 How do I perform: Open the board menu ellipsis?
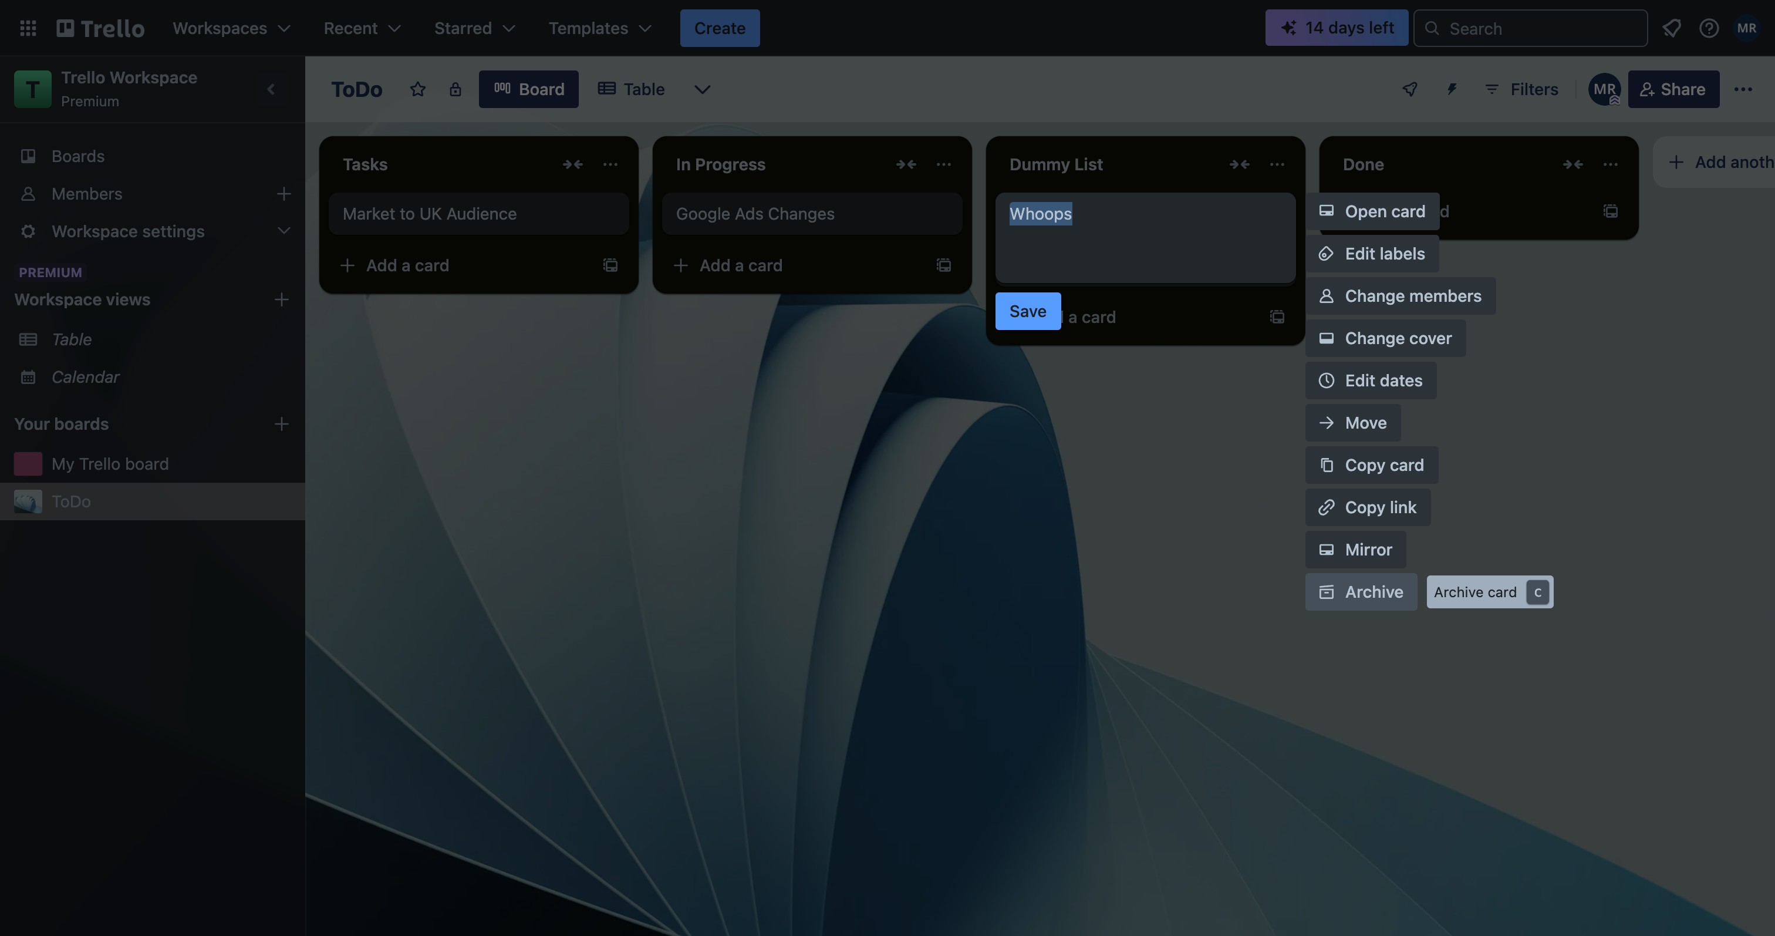1743,89
